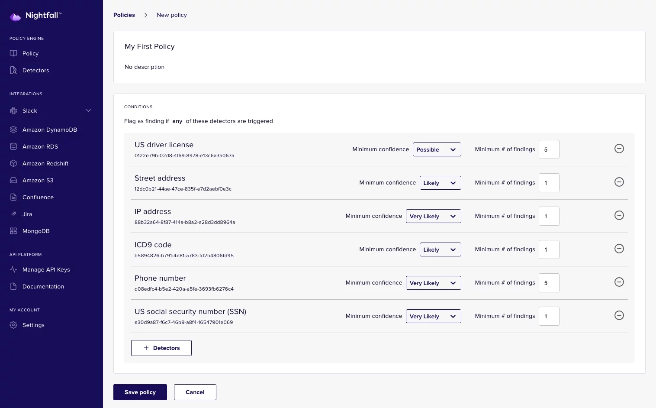
Task: Add more Detectors with plus button
Action: coord(161,348)
